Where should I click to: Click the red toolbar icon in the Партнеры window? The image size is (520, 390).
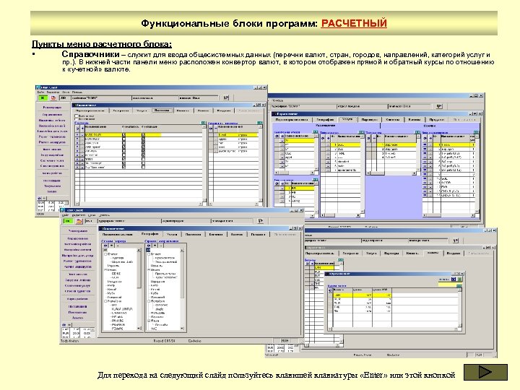coord(53,97)
